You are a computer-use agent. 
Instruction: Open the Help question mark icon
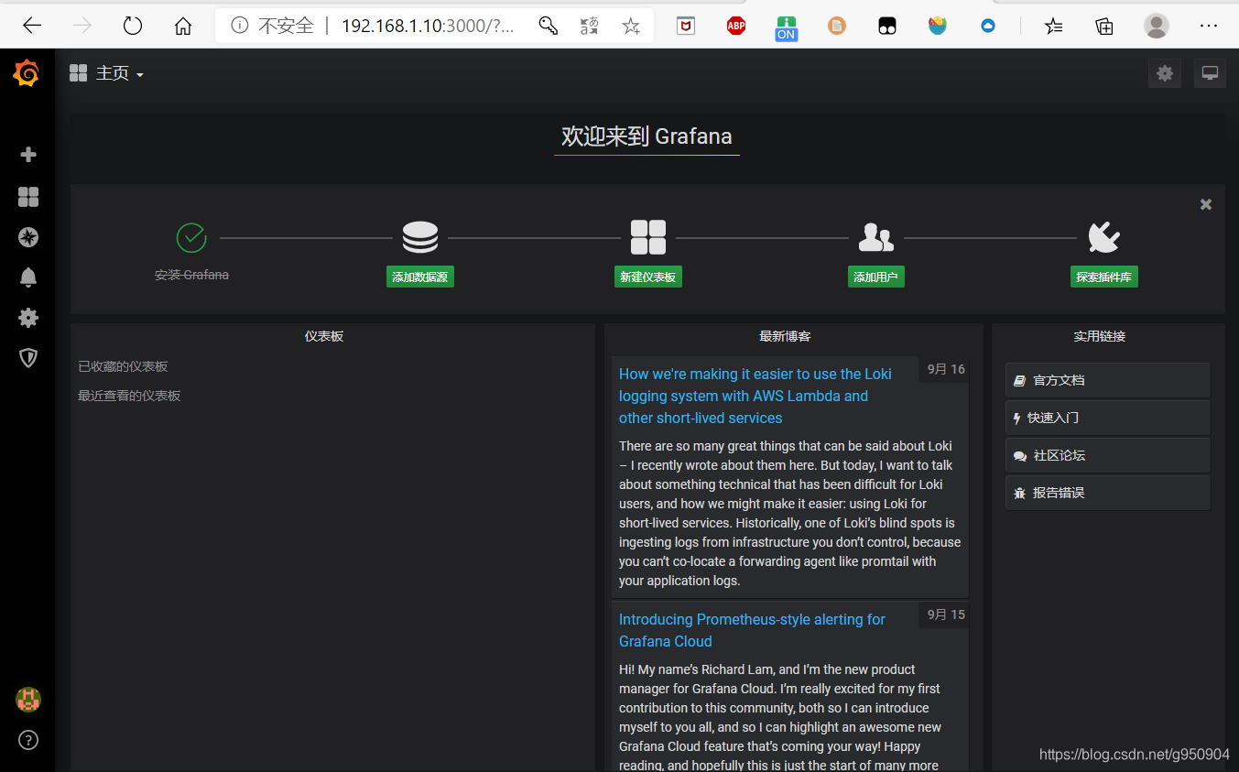tap(28, 740)
